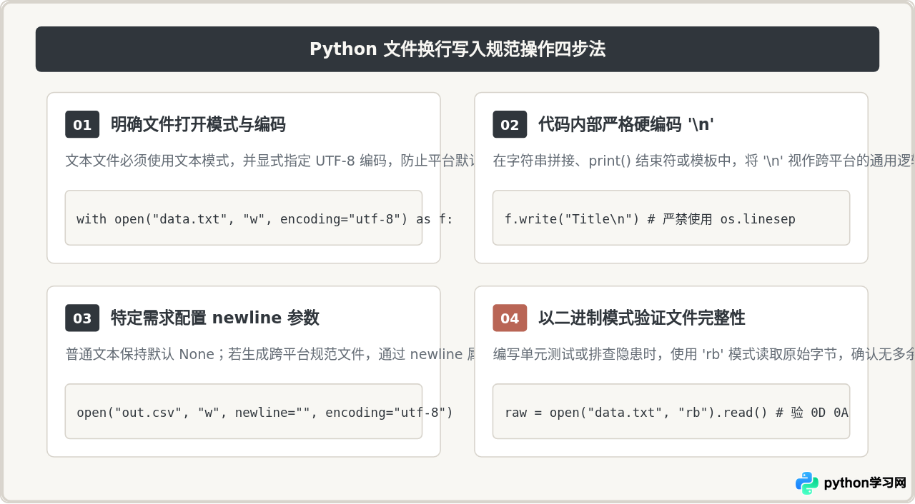
Task: Click the 03 step badge
Action: [82, 318]
